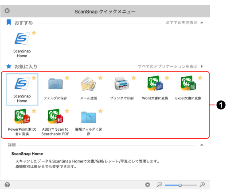The image size is (227, 189).
Task: Select the Word文書に変換 icon
Action: point(155,83)
